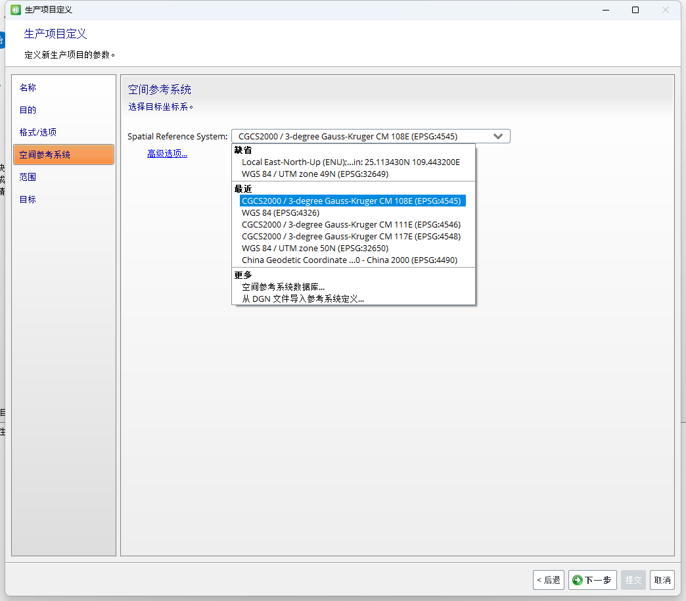Open the 高级选项... link
The width and height of the screenshot is (686, 601).
167,153
